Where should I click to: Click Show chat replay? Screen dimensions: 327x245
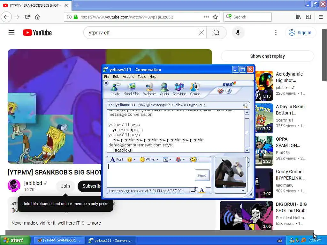[x=267, y=56]
